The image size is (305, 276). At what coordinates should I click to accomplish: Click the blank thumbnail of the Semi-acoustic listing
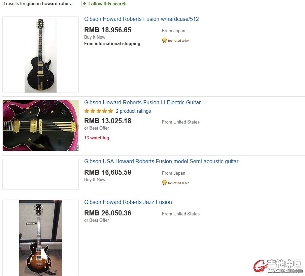[x=40, y=174]
